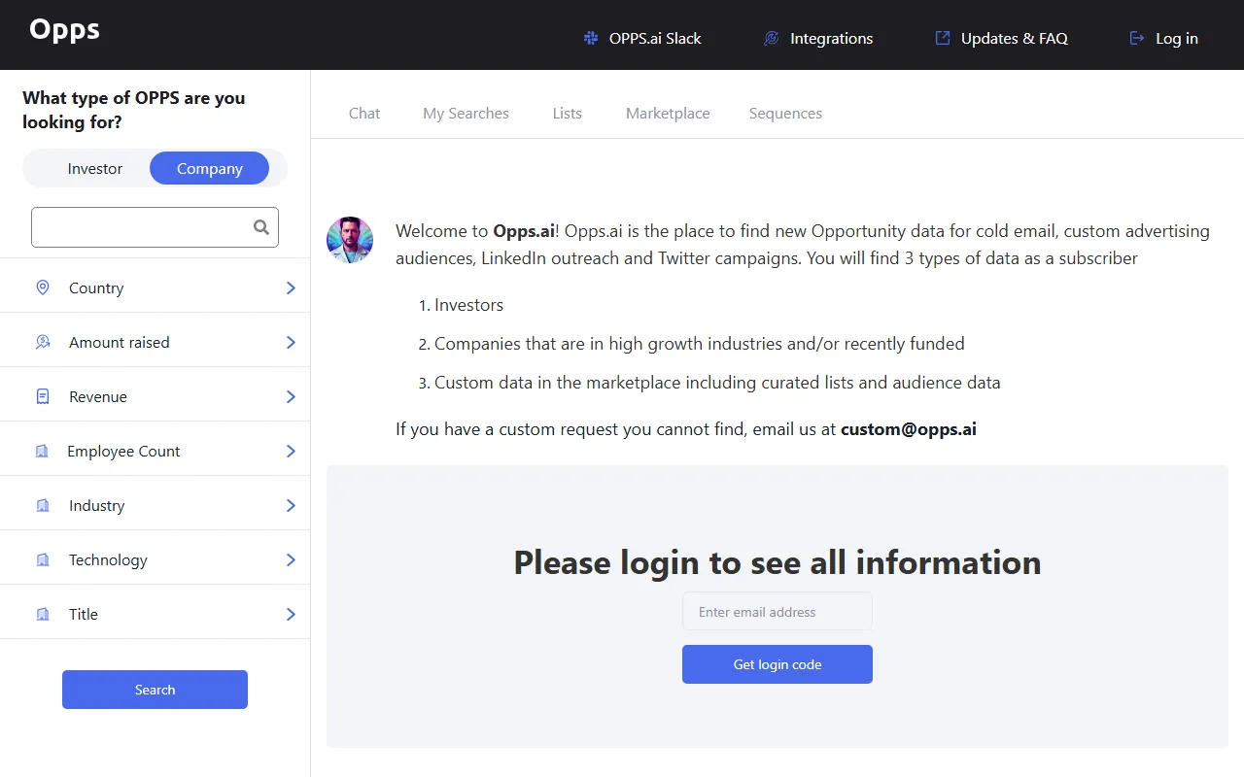Expand the Industry filter chevron
This screenshot has width=1244, height=777.
(291, 505)
